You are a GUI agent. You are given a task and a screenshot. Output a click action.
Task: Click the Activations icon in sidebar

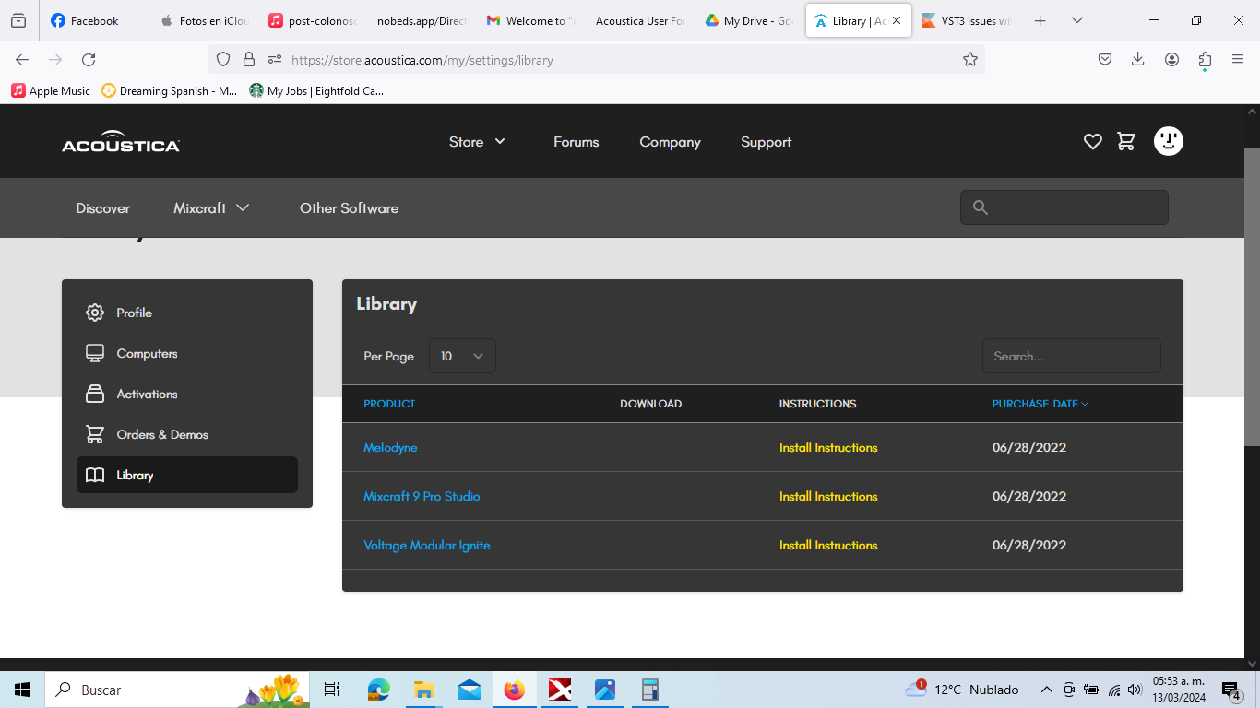[x=95, y=394]
